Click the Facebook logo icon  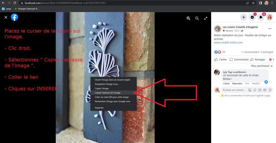[15, 17]
